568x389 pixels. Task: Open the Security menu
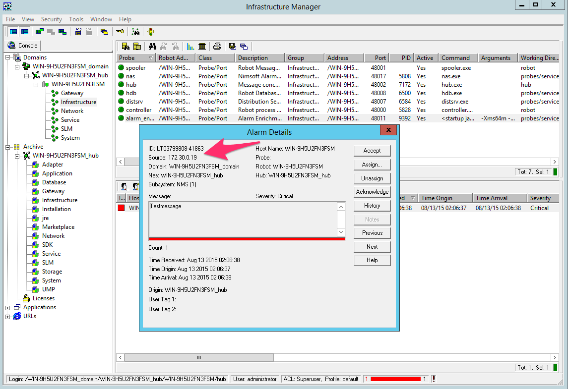(52, 19)
